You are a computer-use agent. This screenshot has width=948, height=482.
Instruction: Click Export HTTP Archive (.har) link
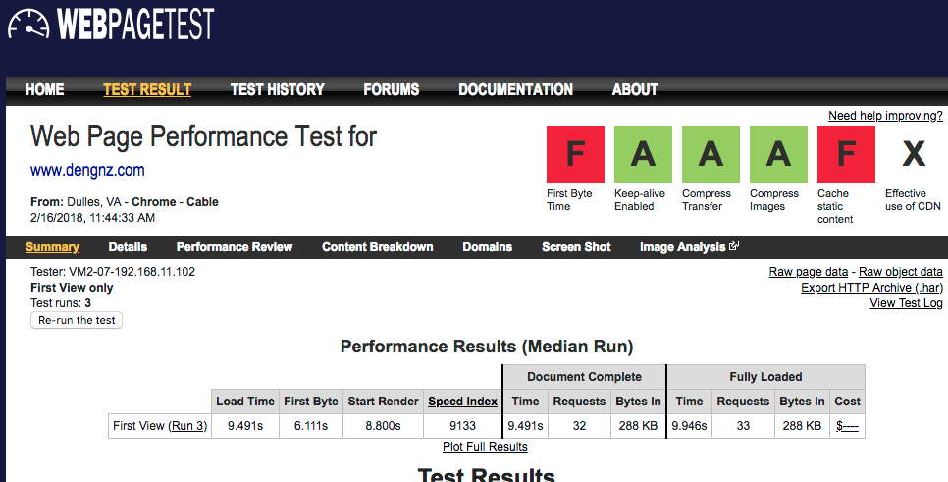pyautogui.click(x=871, y=288)
